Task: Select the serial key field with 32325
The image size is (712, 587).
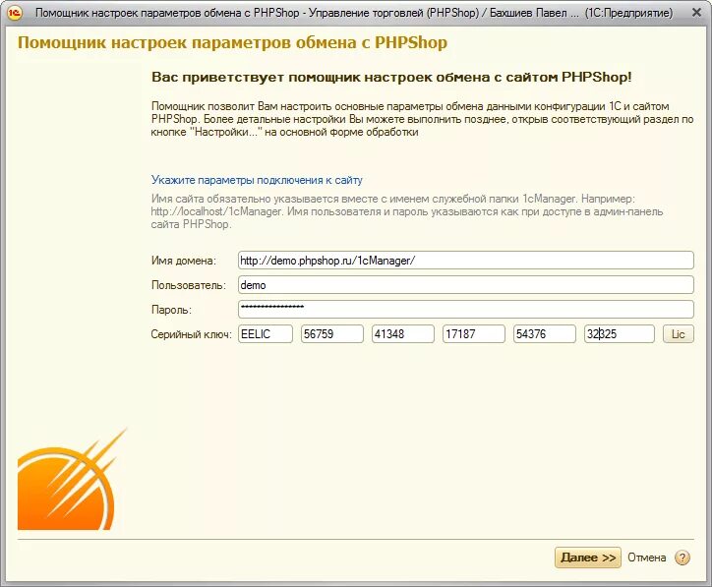Action: pyautogui.click(x=620, y=334)
